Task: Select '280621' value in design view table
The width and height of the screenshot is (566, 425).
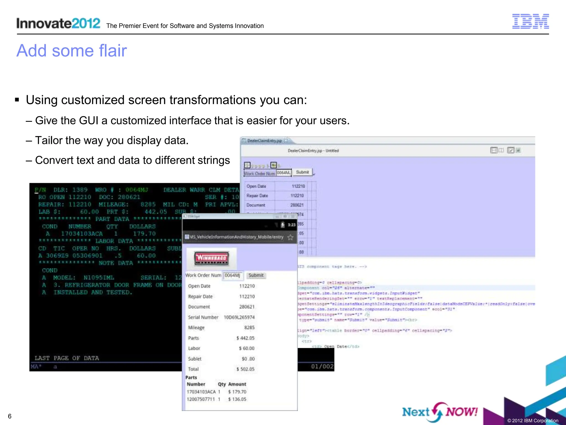Action: [x=297, y=205]
